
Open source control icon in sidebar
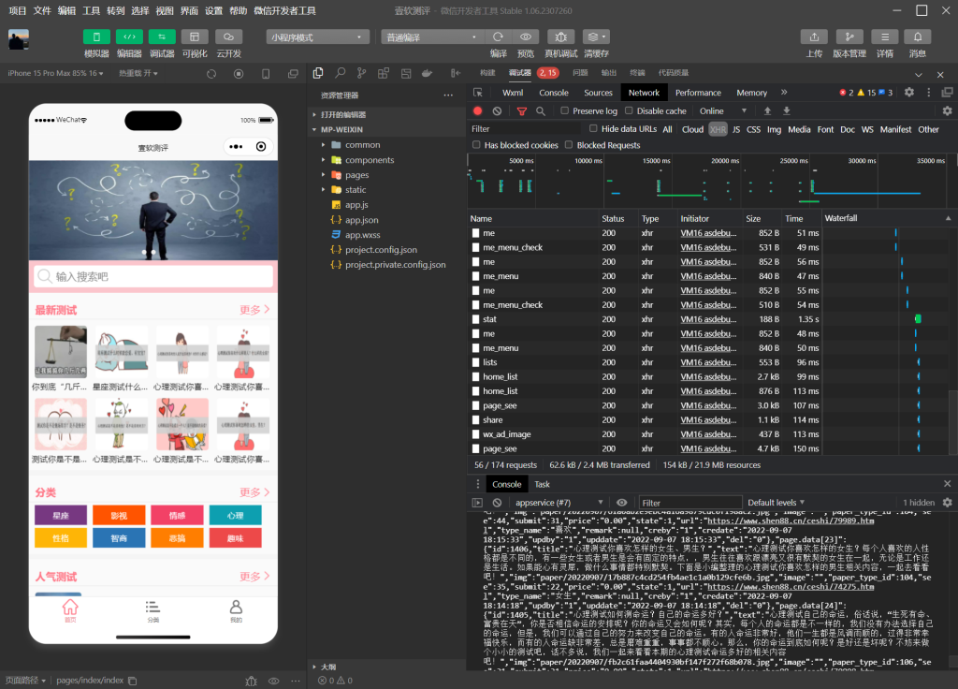(x=361, y=73)
